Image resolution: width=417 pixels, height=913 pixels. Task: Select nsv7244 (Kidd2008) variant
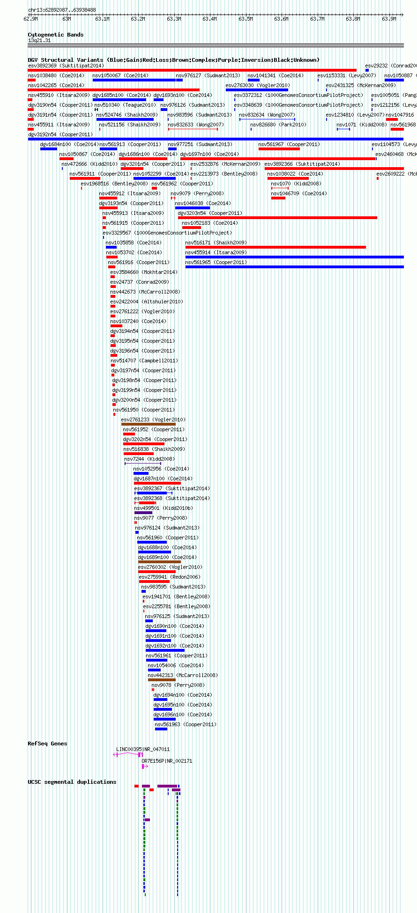[x=143, y=464]
